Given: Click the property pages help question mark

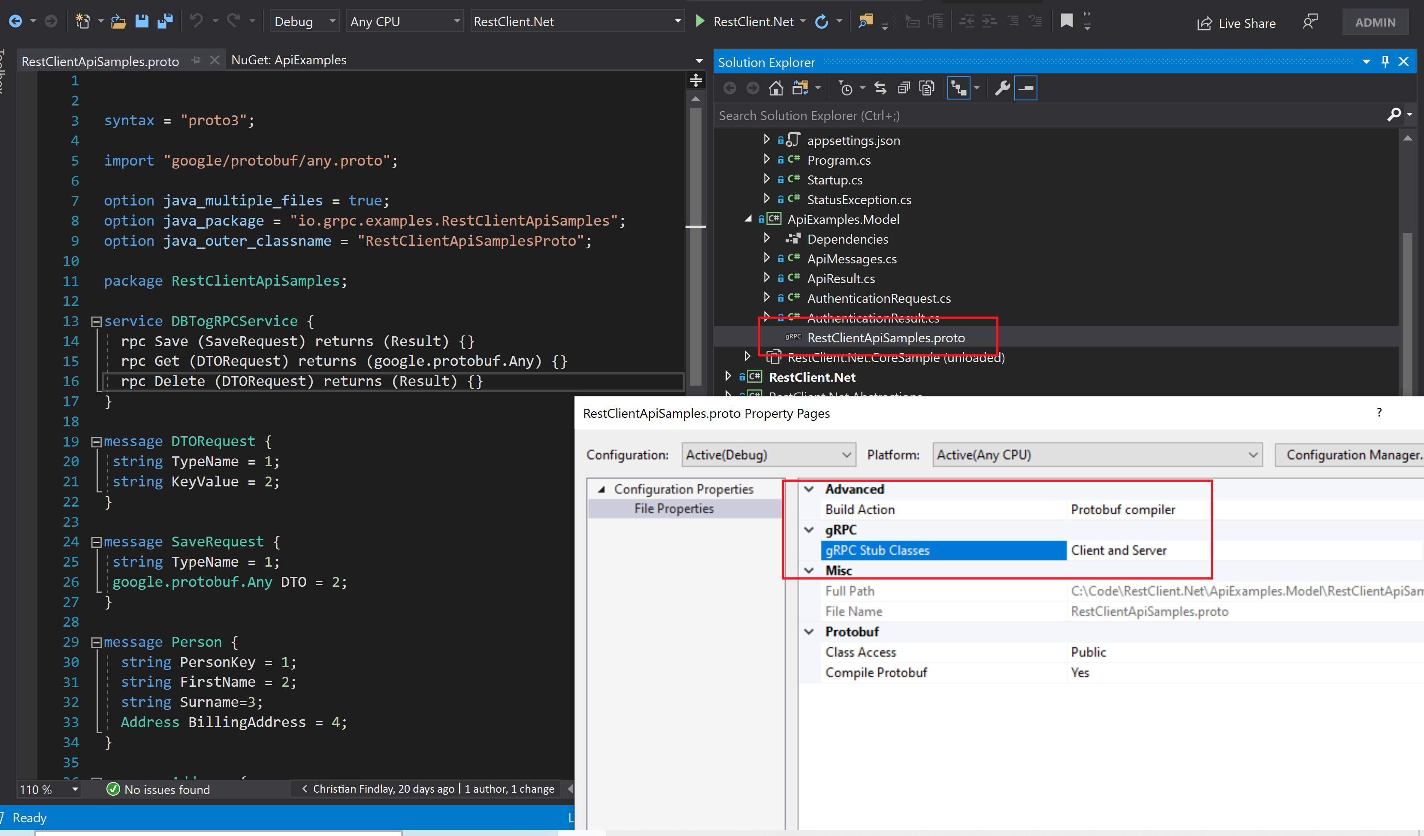Looking at the screenshot, I should tap(1379, 412).
